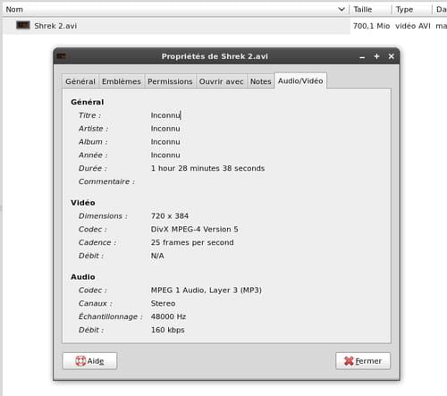The height and width of the screenshot is (396, 447).
Task: Select the Audio/Vidéo tab
Action: 300,80
